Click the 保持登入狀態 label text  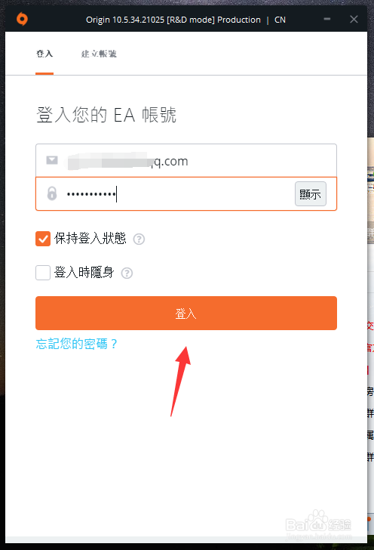tap(90, 239)
